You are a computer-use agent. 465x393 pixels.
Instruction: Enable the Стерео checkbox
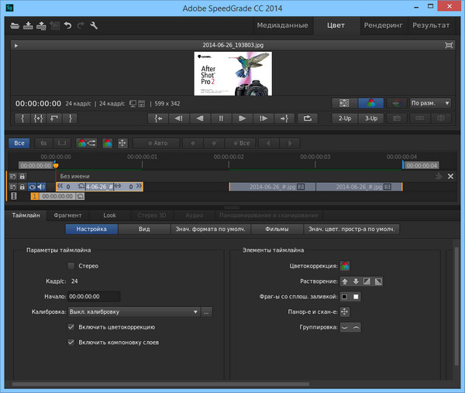click(72, 266)
